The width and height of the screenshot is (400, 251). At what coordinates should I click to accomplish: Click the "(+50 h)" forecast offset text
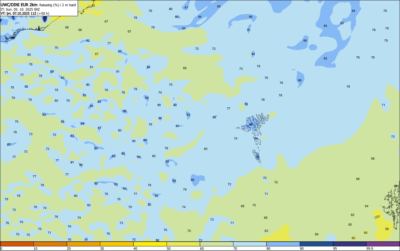[x=43, y=13]
